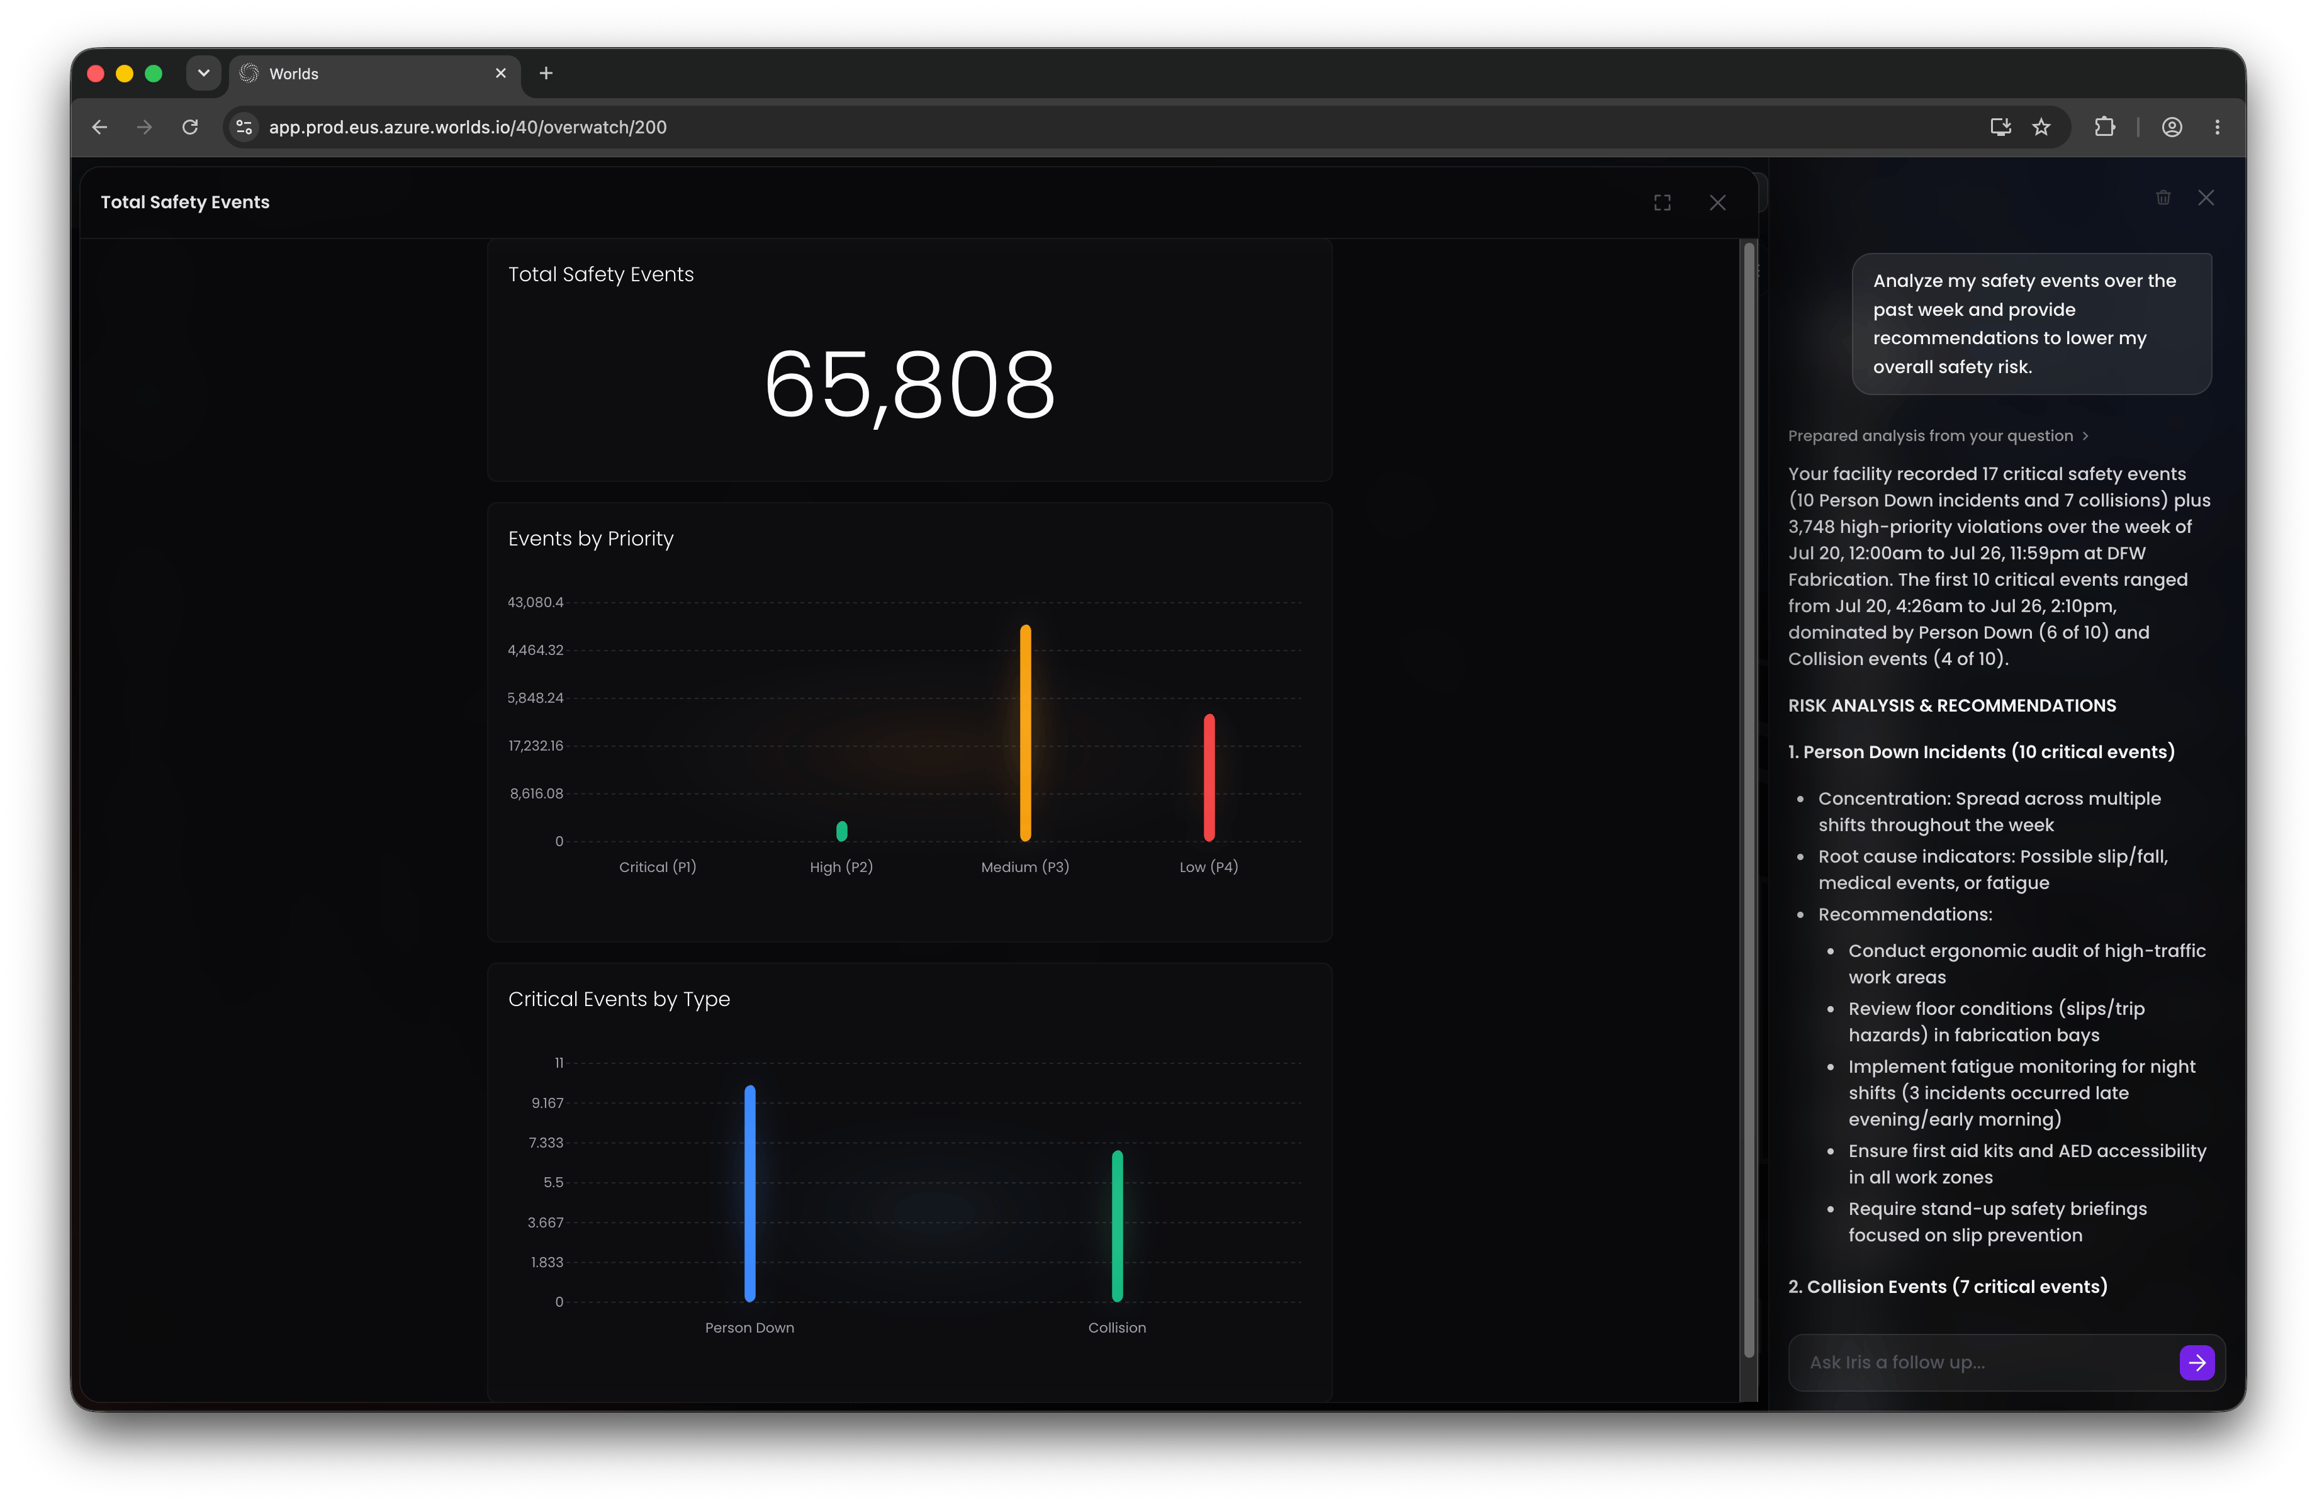The width and height of the screenshot is (2317, 1505).
Task: Focus the 'Ask Iris a follow up...' field
Action: [1986, 1362]
